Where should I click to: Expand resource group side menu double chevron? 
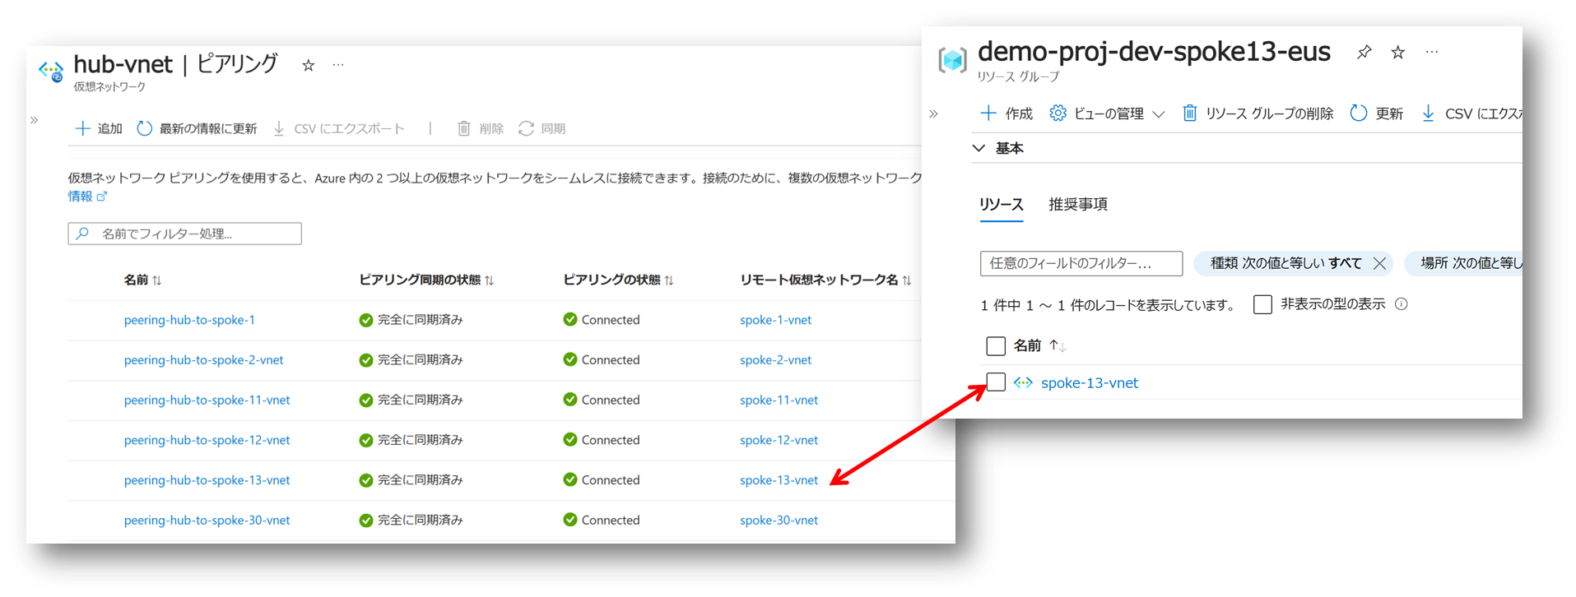pyautogui.click(x=933, y=114)
